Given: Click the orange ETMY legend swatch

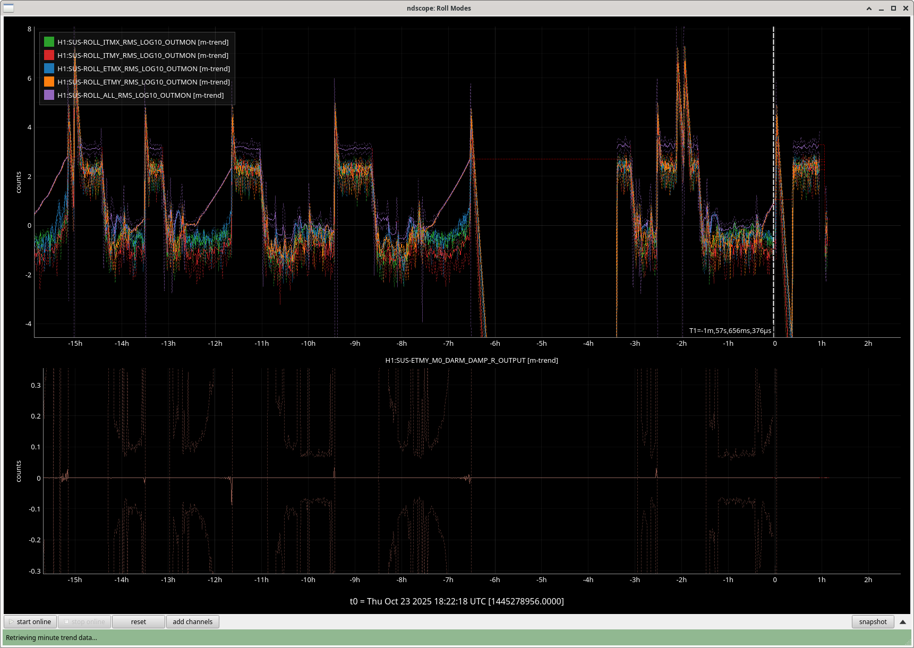Looking at the screenshot, I should click(49, 82).
